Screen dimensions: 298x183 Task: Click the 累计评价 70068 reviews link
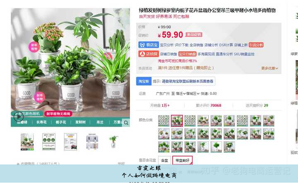point(209,106)
